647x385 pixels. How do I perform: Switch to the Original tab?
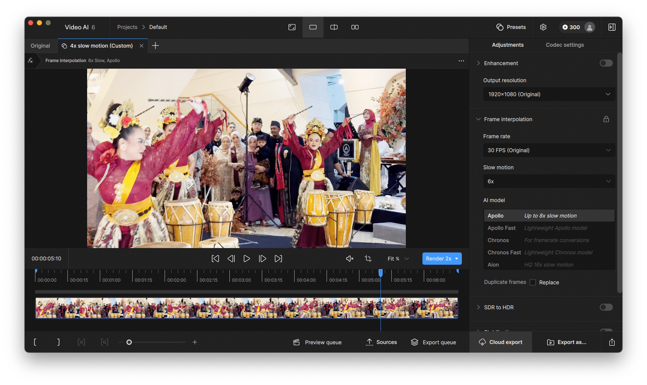pyautogui.click(x=40, y=45)
